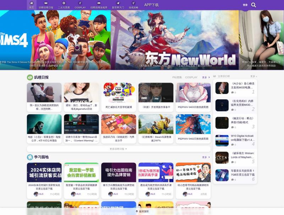Open the 2024实体店同城引流获客实战 course cover
The width and height of the screenshot is (284, 215).
(x=44, y=172)
